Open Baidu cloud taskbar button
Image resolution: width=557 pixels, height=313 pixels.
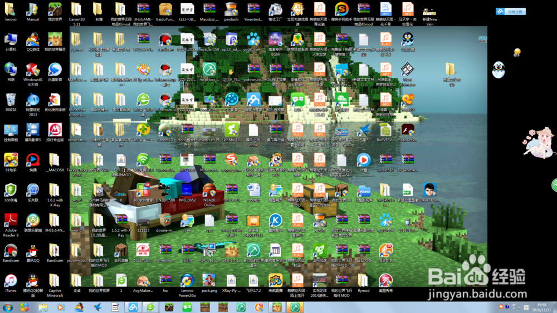133,307
